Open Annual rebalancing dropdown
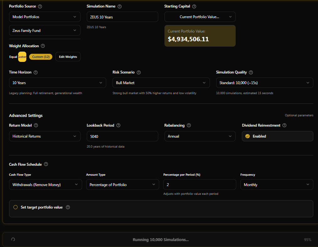The height and width of the screenshot is (247, 318). pos(200,136)
